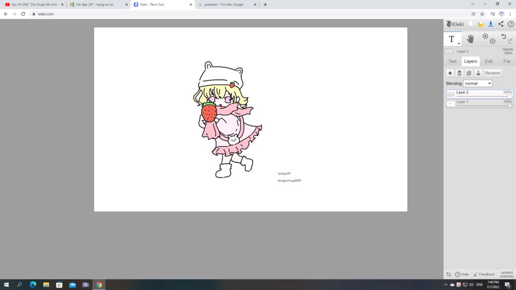Flip the UI side with swap arrows icon
Viewport: 516px width, 290px height.
pyautogui.click(x=448, y=274)
